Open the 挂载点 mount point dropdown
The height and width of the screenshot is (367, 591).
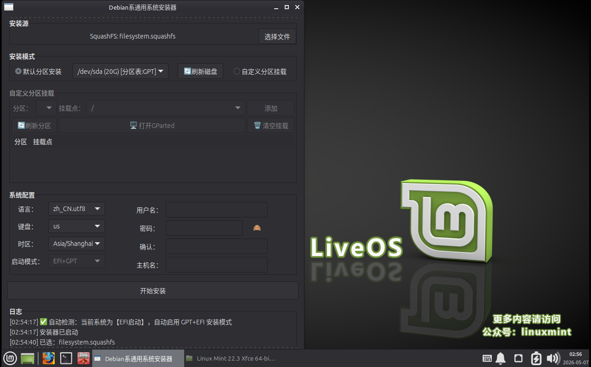(166, 108)
